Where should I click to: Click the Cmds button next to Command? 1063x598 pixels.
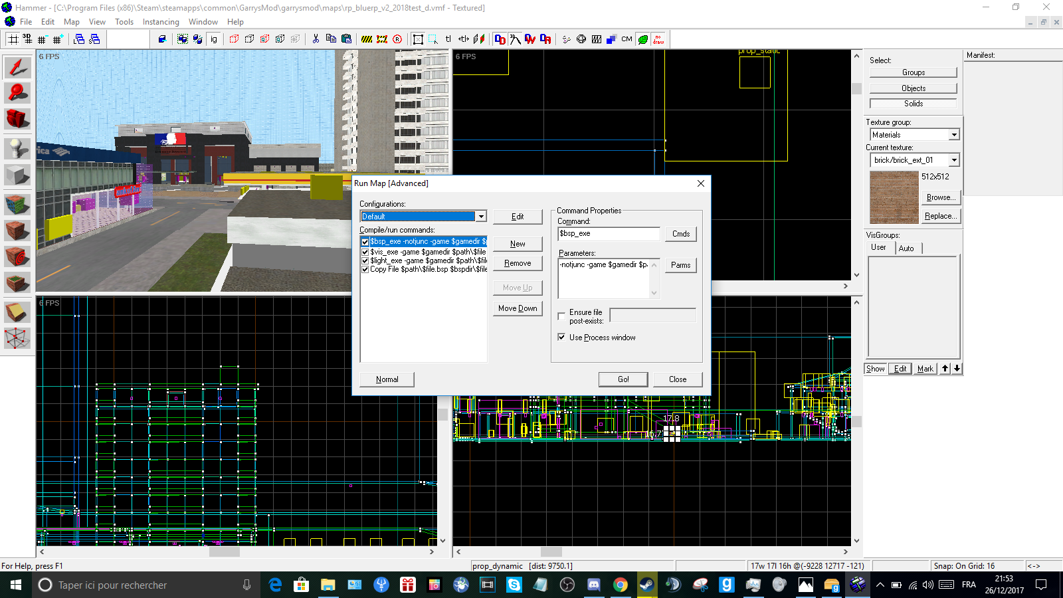pos(681,234)
